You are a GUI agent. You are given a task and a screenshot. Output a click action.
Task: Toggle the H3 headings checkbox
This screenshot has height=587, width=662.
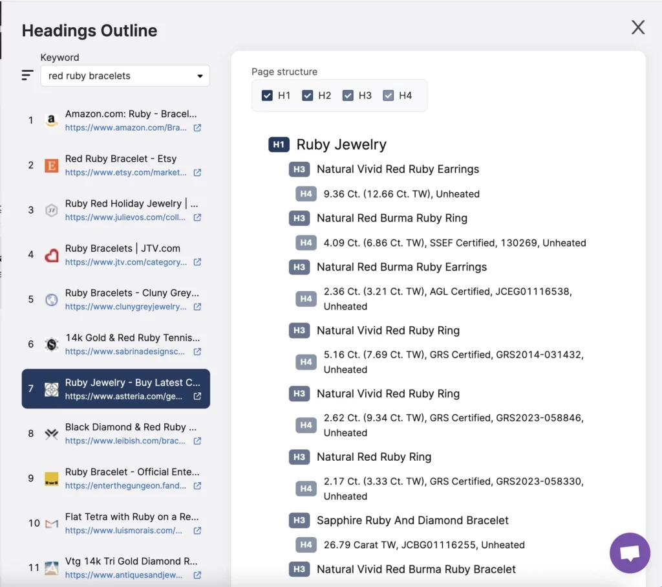click(348, 96)
